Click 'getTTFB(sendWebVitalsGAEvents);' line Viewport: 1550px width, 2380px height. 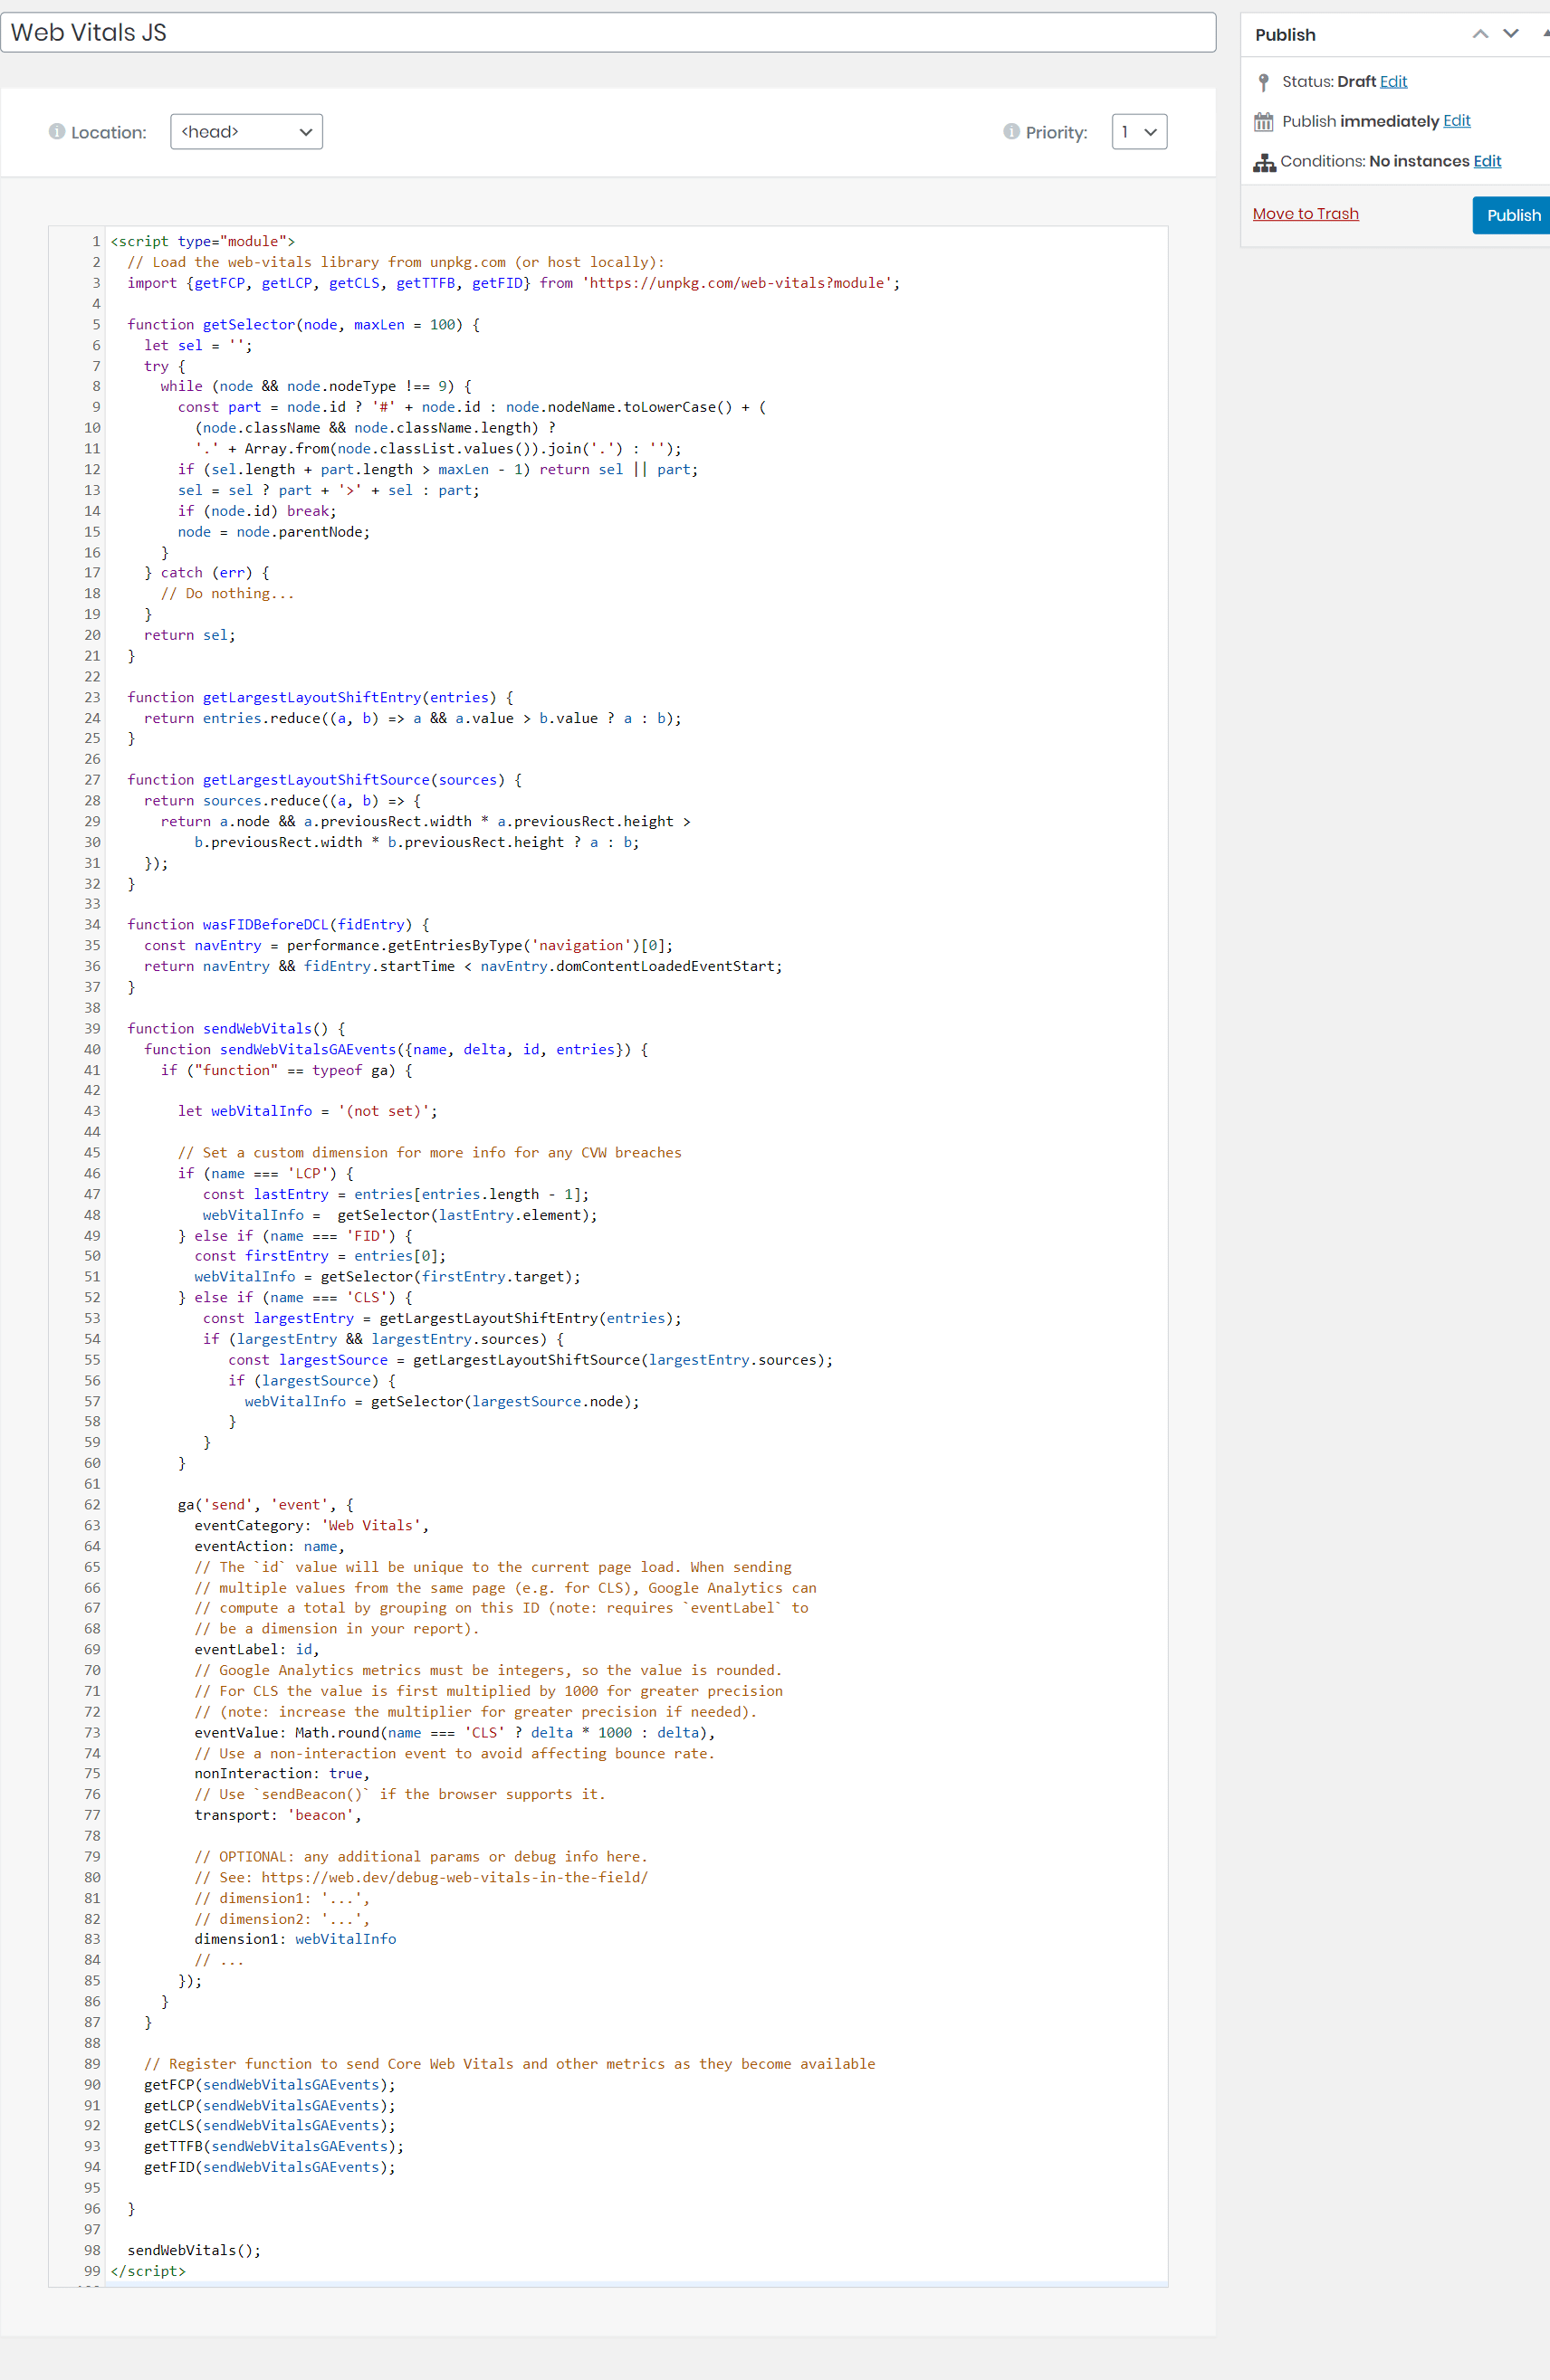coord(273,2147)
